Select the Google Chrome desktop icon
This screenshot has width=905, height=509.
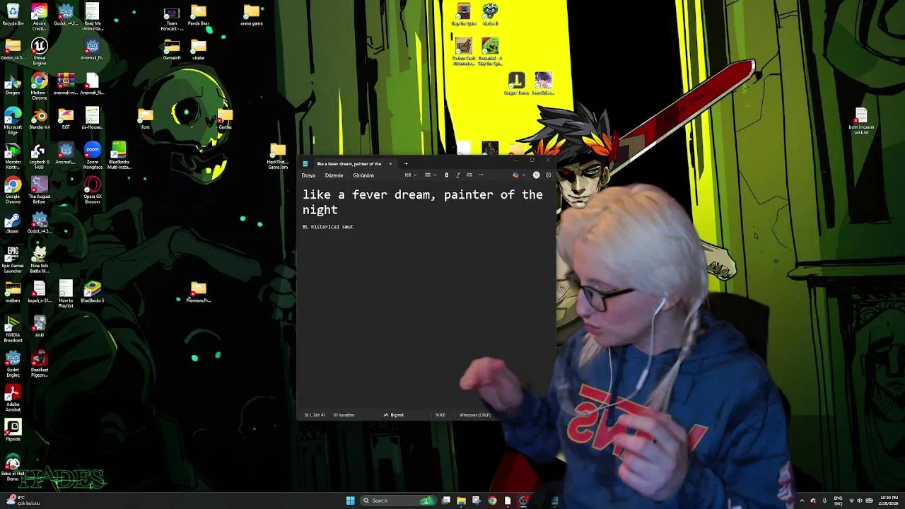coord(13,190)
